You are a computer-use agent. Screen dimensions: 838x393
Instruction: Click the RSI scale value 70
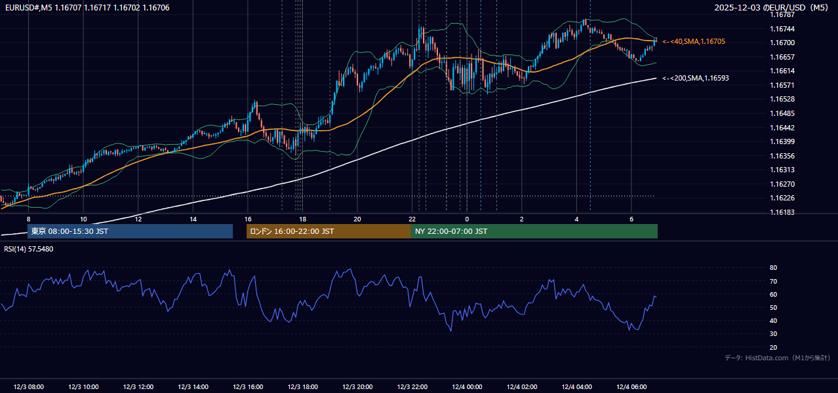tap(773, 281)
